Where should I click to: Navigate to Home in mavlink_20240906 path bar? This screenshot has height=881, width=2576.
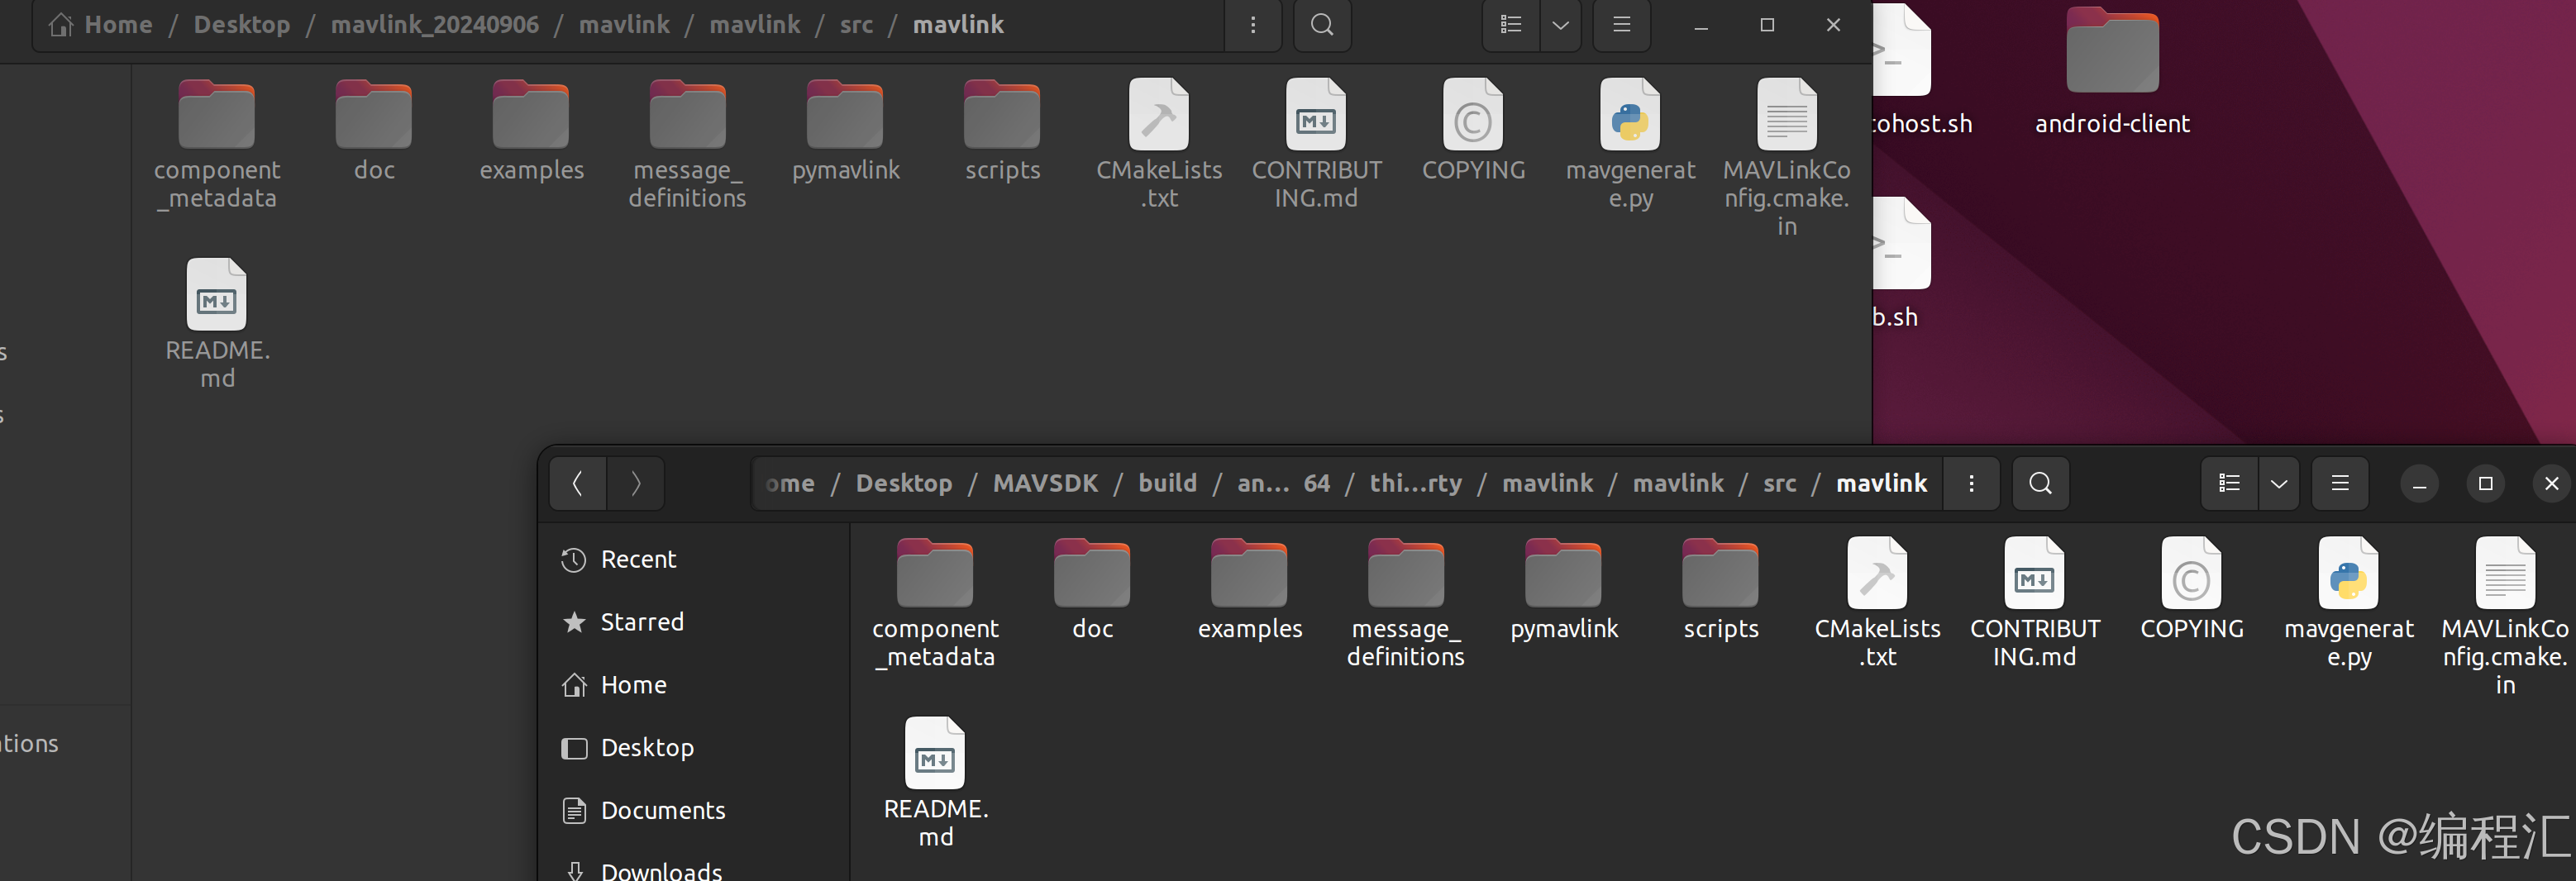point(101,24)
